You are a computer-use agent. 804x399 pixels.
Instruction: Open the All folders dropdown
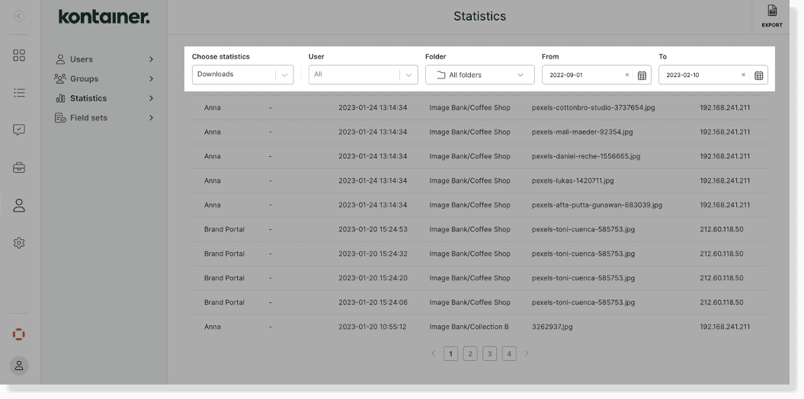[479, 75]
